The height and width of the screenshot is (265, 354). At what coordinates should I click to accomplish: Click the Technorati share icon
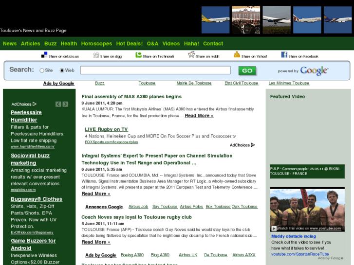tap(138, 55)
